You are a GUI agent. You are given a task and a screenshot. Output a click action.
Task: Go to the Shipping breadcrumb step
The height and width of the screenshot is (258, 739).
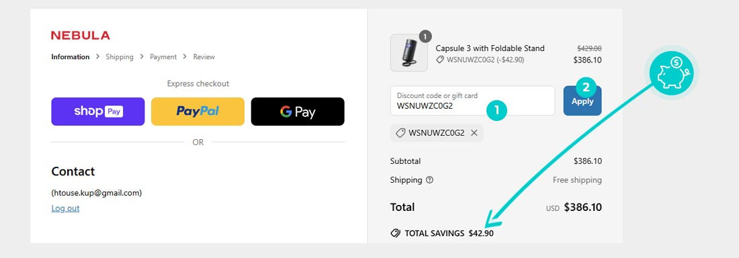tap(119, 56)
